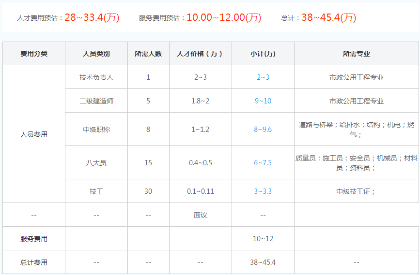420x275 pixels.
Task: Click the 质量员；施工员 specialty cell
Action: pos(356,162)
